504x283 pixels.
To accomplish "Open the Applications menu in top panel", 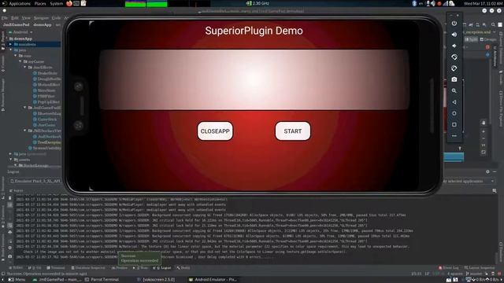I will [x=19, y=3].
